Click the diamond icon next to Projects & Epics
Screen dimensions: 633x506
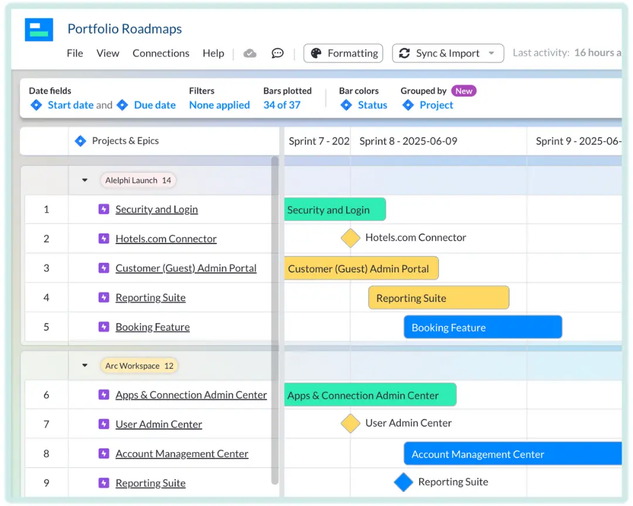pos(80,141)
